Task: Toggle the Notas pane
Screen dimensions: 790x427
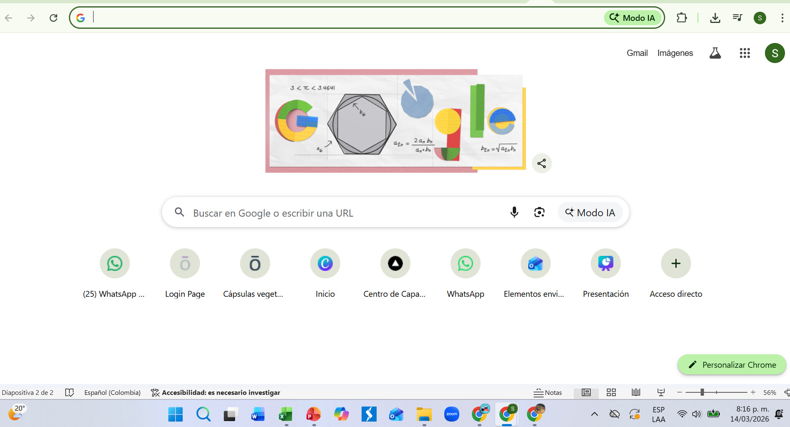Action: (x=548, y=392)
